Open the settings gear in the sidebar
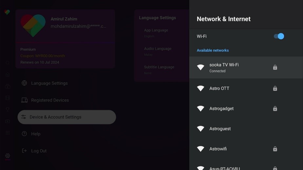Viewport: 303px width, 170px height. (8, 156)
